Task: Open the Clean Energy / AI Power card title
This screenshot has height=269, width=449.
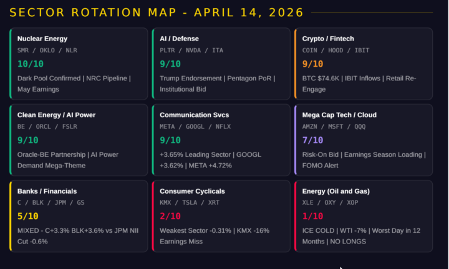Action: pyautogui.click(x=56, y=115)
